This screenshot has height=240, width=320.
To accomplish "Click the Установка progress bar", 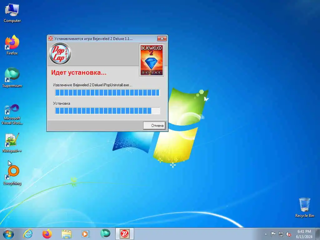I will pos(107,111).
